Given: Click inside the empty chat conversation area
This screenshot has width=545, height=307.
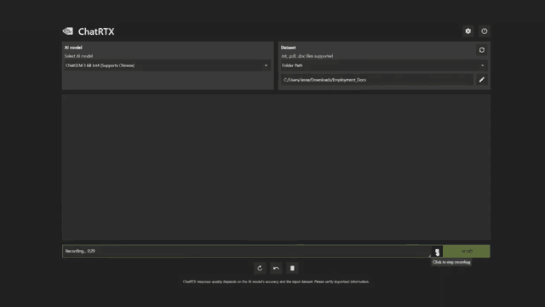Looking at the screenshot, I should click(x=276, y=167).
